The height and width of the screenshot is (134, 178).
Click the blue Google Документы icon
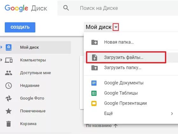point(94,83)
